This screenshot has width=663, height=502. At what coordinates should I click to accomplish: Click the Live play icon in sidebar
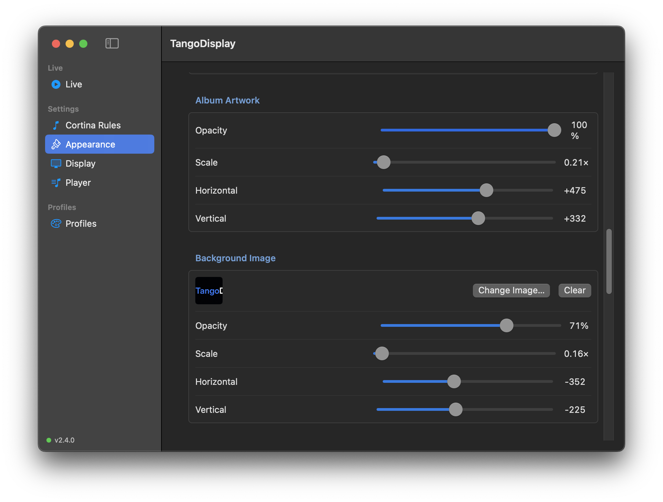click(x=56, y=84)
